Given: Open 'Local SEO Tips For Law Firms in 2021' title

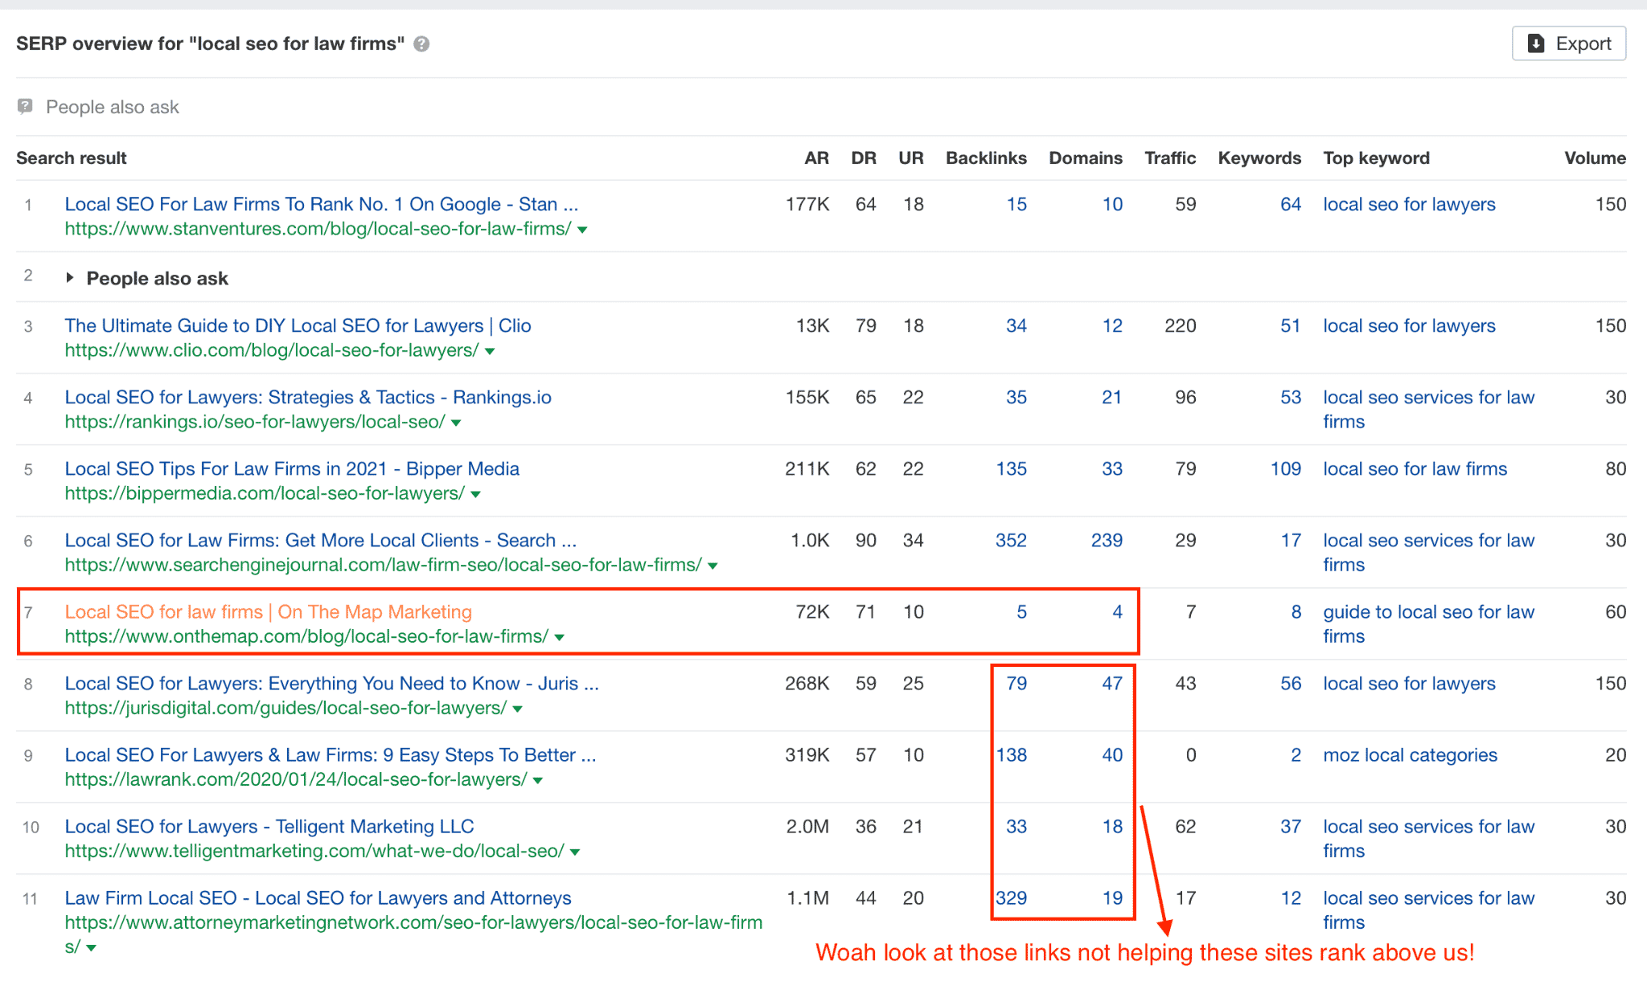Looking at the screenshot, I should 292,468.
